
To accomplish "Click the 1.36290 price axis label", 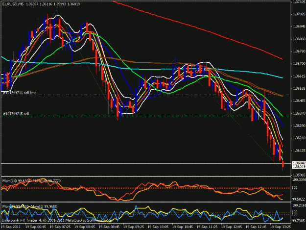I will point(299,126).
